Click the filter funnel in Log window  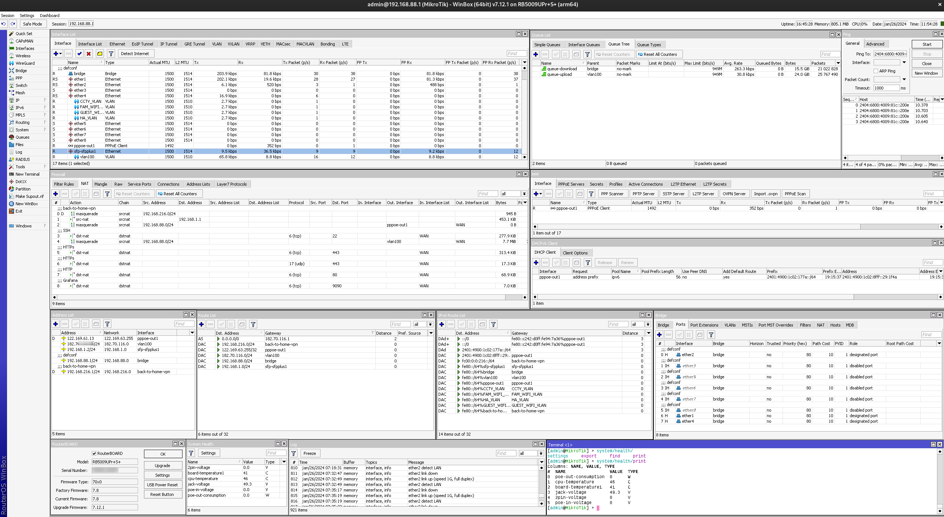click(x=294, y=453)
